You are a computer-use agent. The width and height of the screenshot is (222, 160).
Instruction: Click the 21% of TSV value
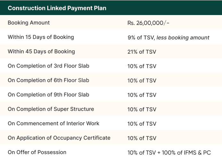[142, 52]
